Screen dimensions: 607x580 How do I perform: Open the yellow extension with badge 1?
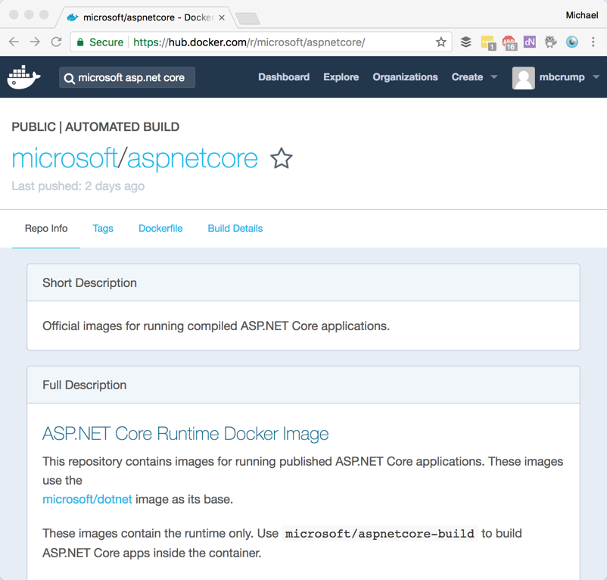[x=487, y=42]
